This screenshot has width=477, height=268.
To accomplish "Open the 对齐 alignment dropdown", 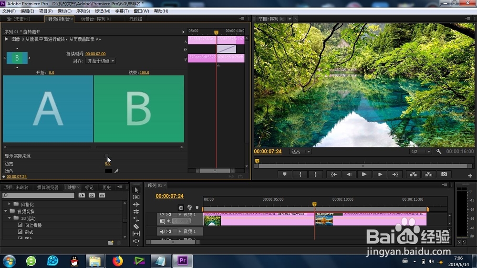I will [101, 61].
